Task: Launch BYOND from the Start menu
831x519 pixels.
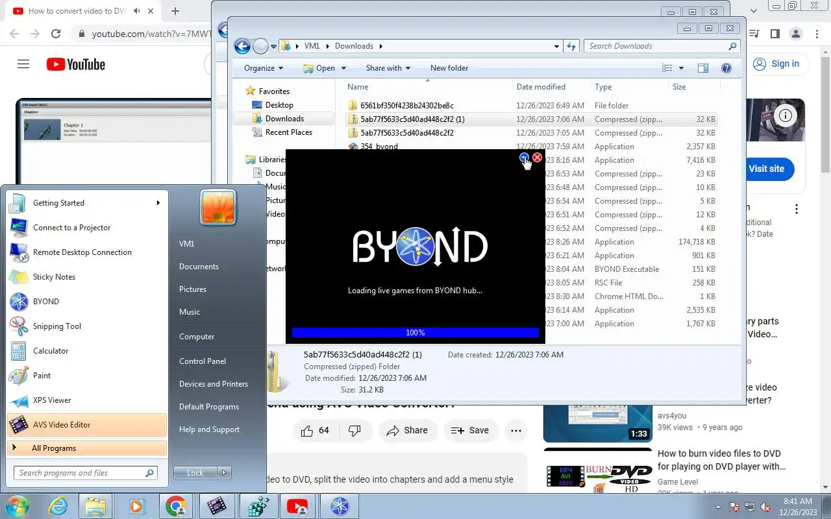Action: pyautogui.click(x=87, y=302)
